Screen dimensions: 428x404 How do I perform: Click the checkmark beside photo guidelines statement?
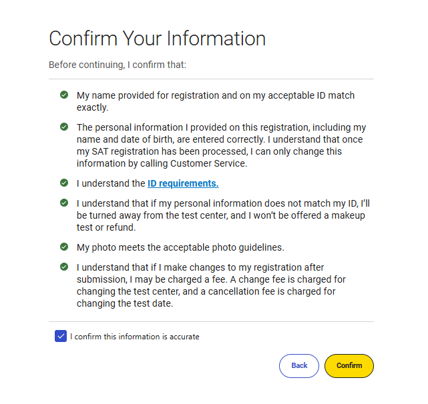(63, 247)
